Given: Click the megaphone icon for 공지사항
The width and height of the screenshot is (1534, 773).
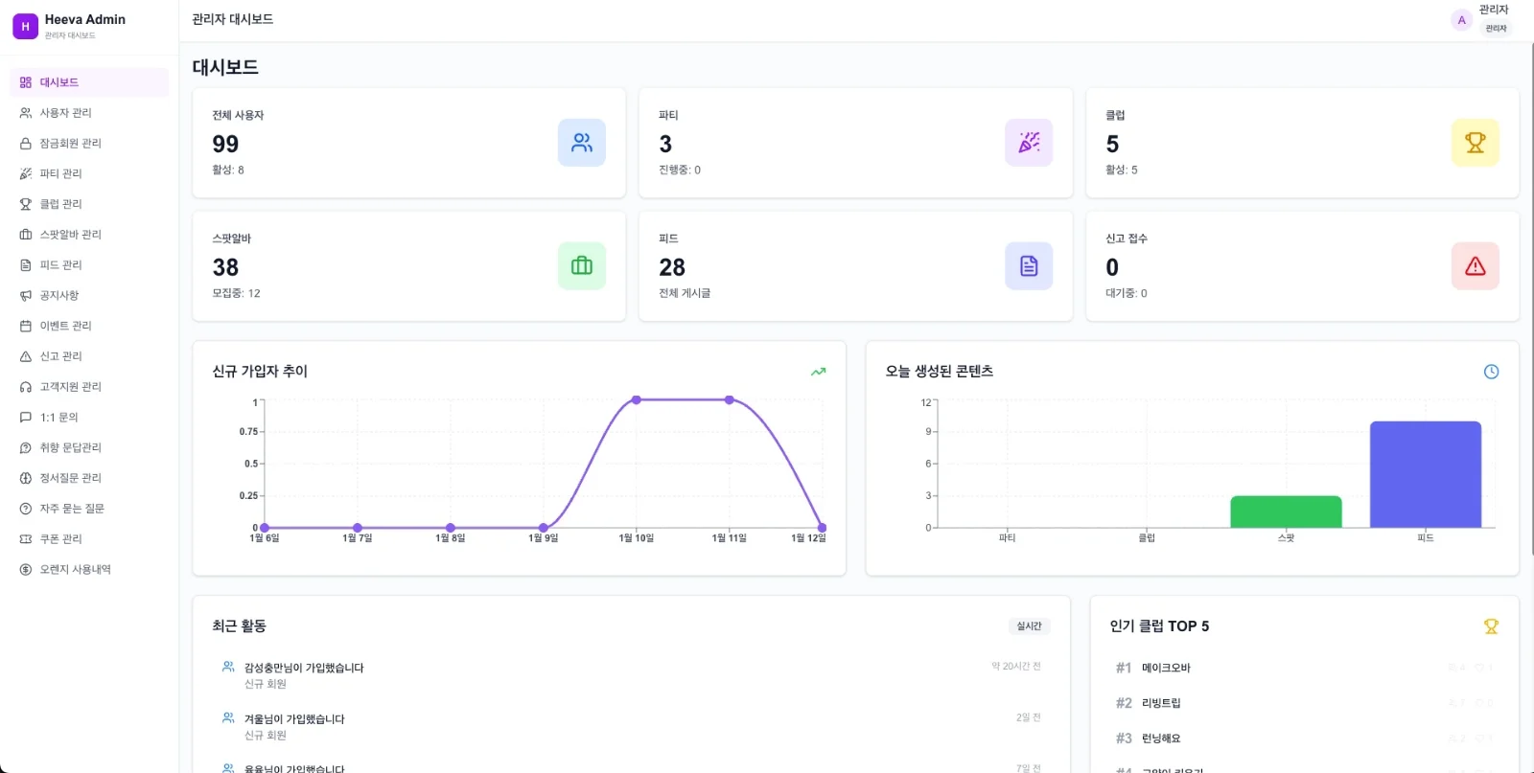Looking at the screenshot, I should point(26,296).
